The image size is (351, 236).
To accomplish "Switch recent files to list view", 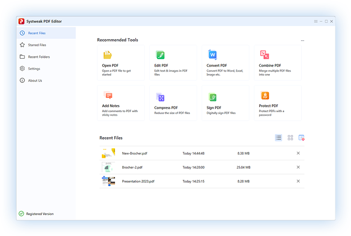I will (278, 138).
